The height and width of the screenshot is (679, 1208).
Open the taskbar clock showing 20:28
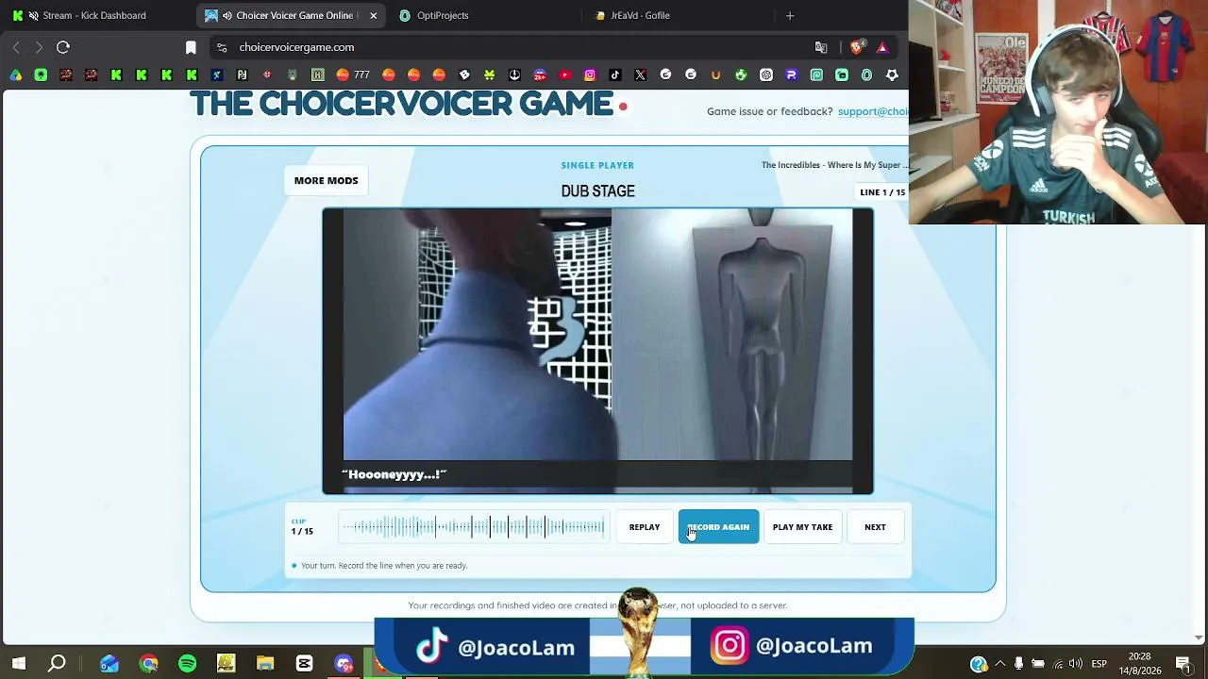pos(1140,664)
